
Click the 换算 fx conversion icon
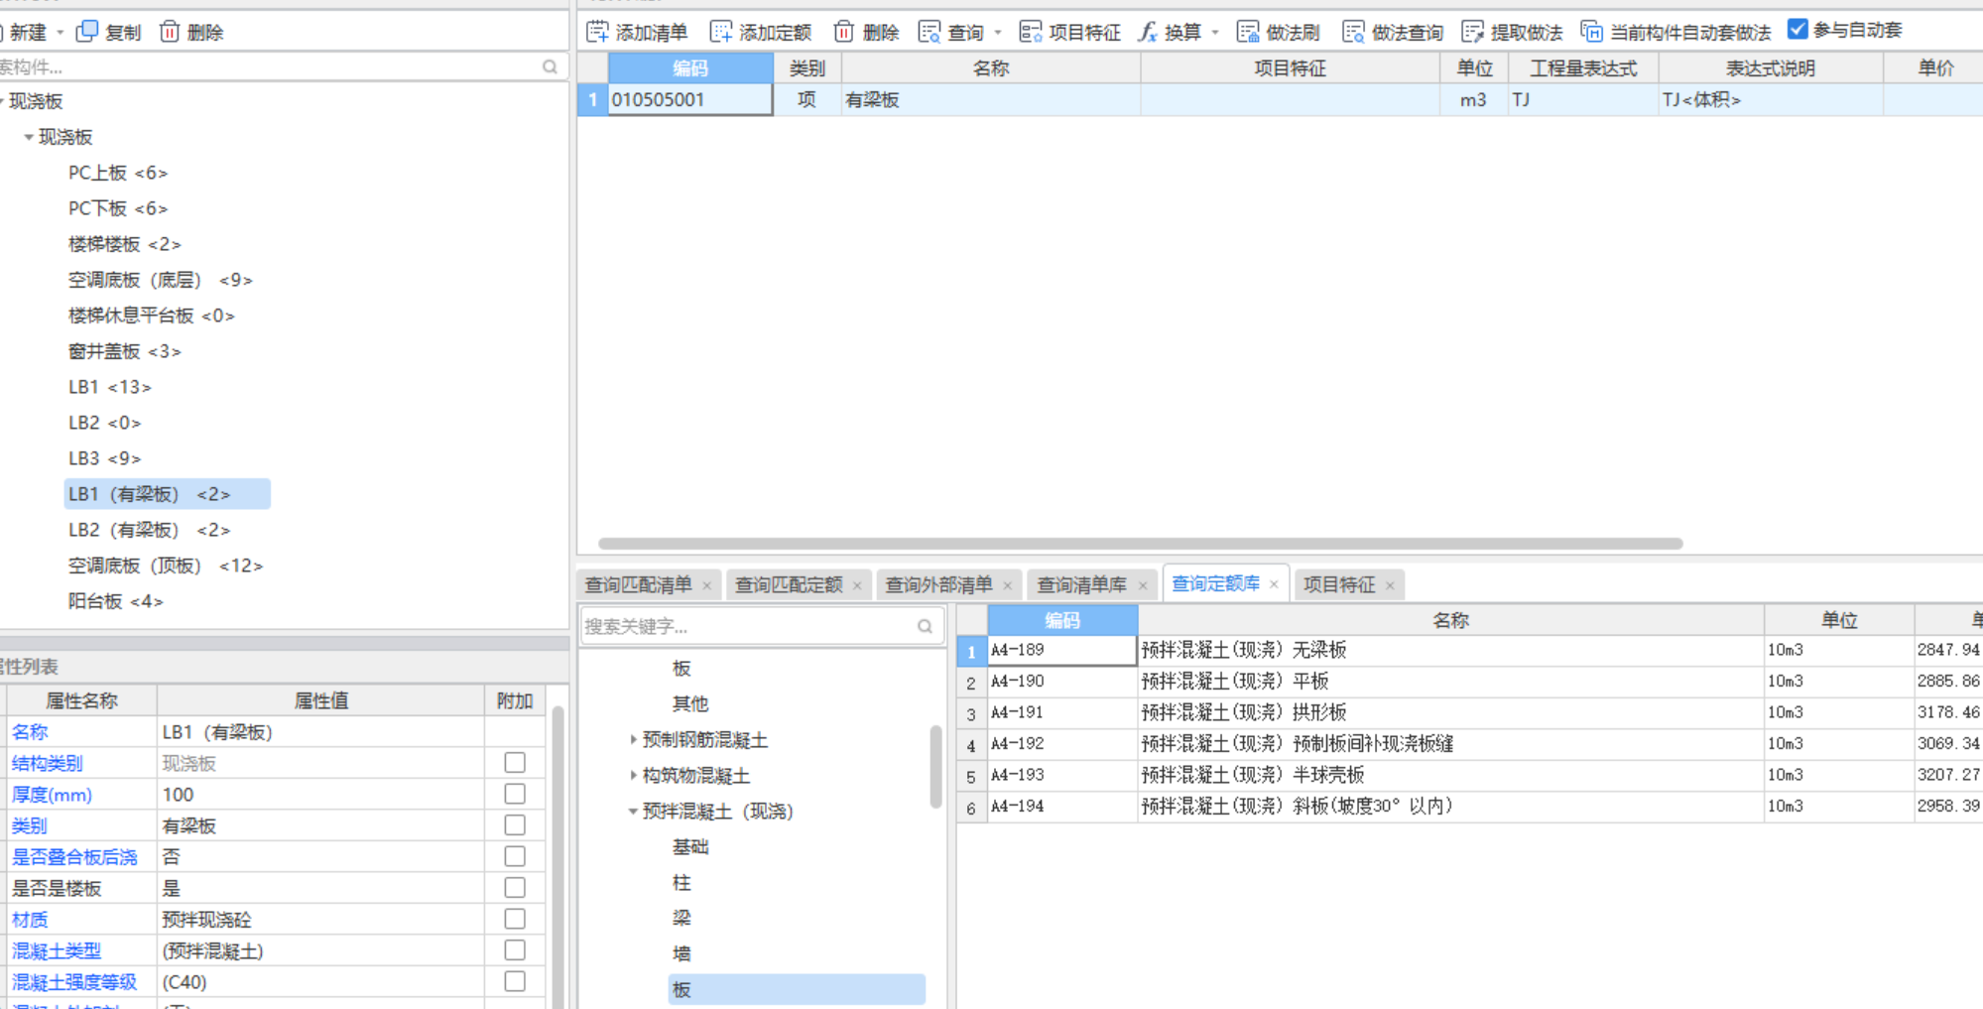click(x=1148, y=32)
